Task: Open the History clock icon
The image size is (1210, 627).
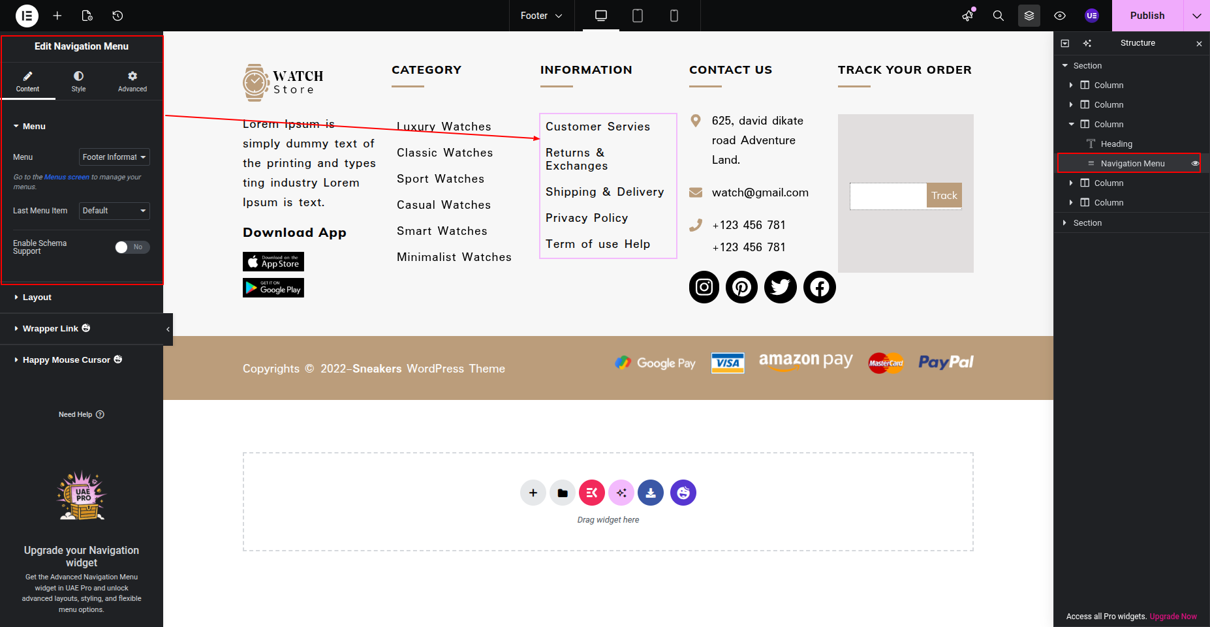Action: [117, 16]
